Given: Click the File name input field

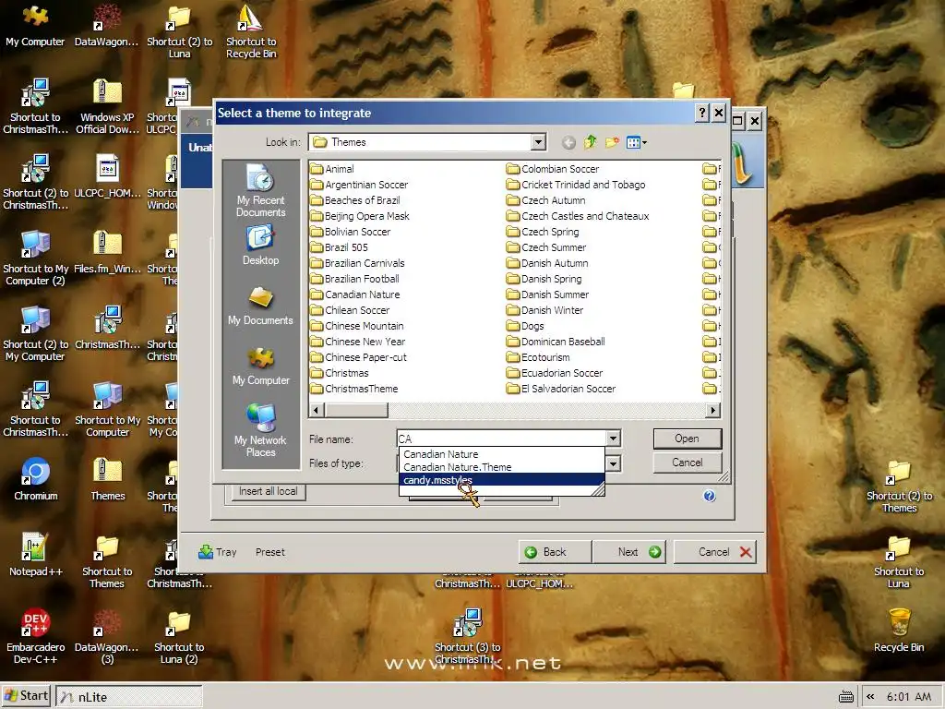Looking at the screenshot, I should (501, 439).
